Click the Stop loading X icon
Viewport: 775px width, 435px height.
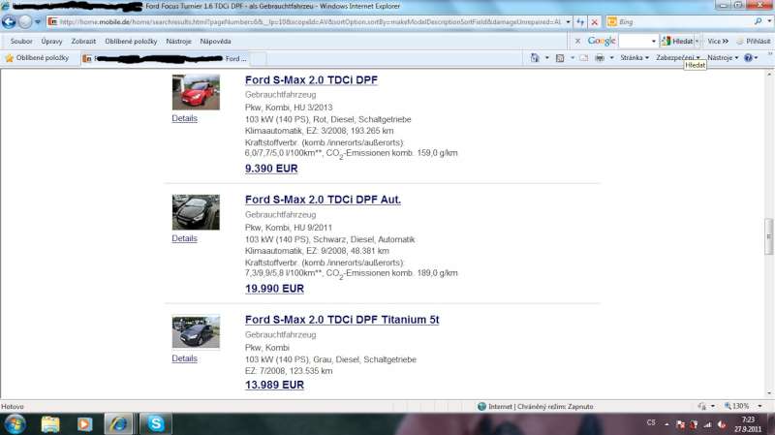[x=593, y=21]
